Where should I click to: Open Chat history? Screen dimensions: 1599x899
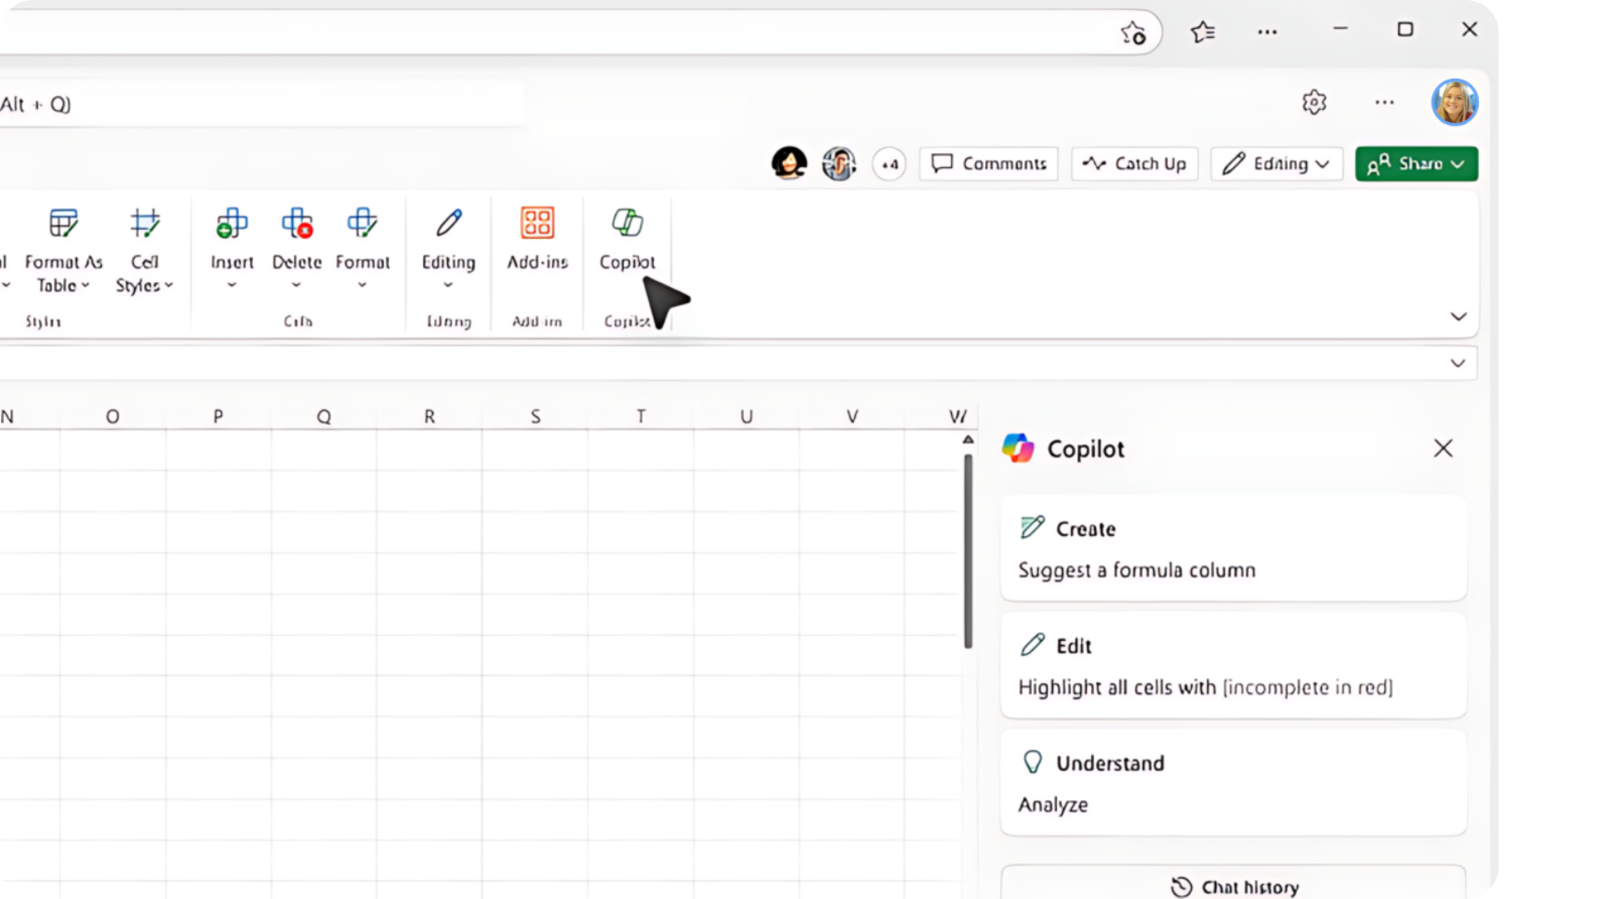pos(1233,884)
